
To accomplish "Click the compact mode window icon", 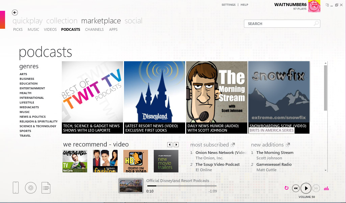I will click(x=327, y=5).
